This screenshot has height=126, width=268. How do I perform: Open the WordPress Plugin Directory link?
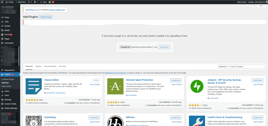[115, 73]
